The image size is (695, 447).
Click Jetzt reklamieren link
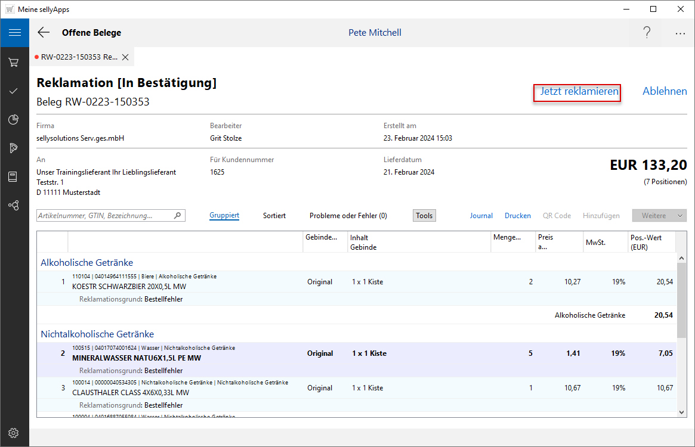[579, 92]
